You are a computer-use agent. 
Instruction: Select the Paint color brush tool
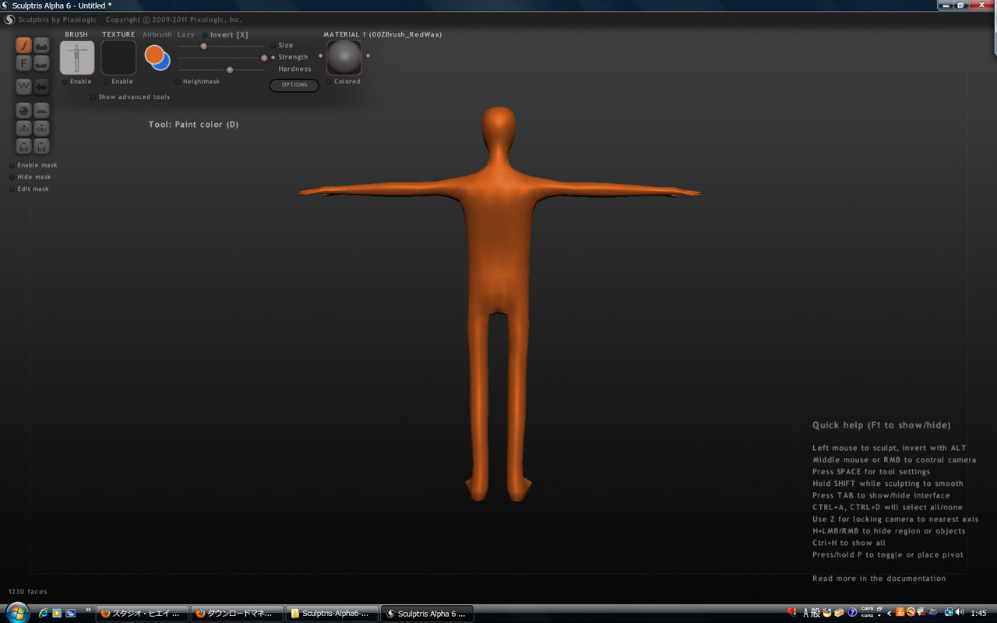[23, 45]
